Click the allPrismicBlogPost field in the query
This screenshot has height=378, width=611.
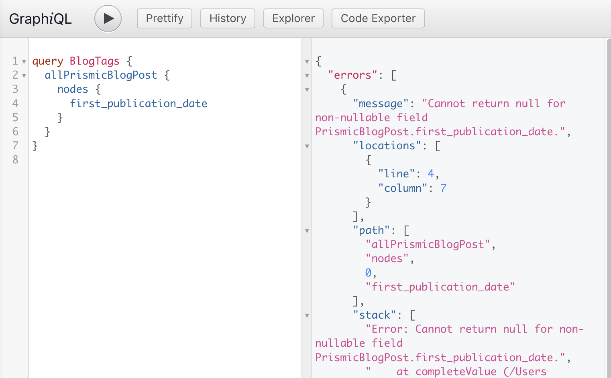101,75
